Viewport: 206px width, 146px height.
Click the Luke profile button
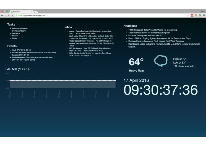point(203,11)
